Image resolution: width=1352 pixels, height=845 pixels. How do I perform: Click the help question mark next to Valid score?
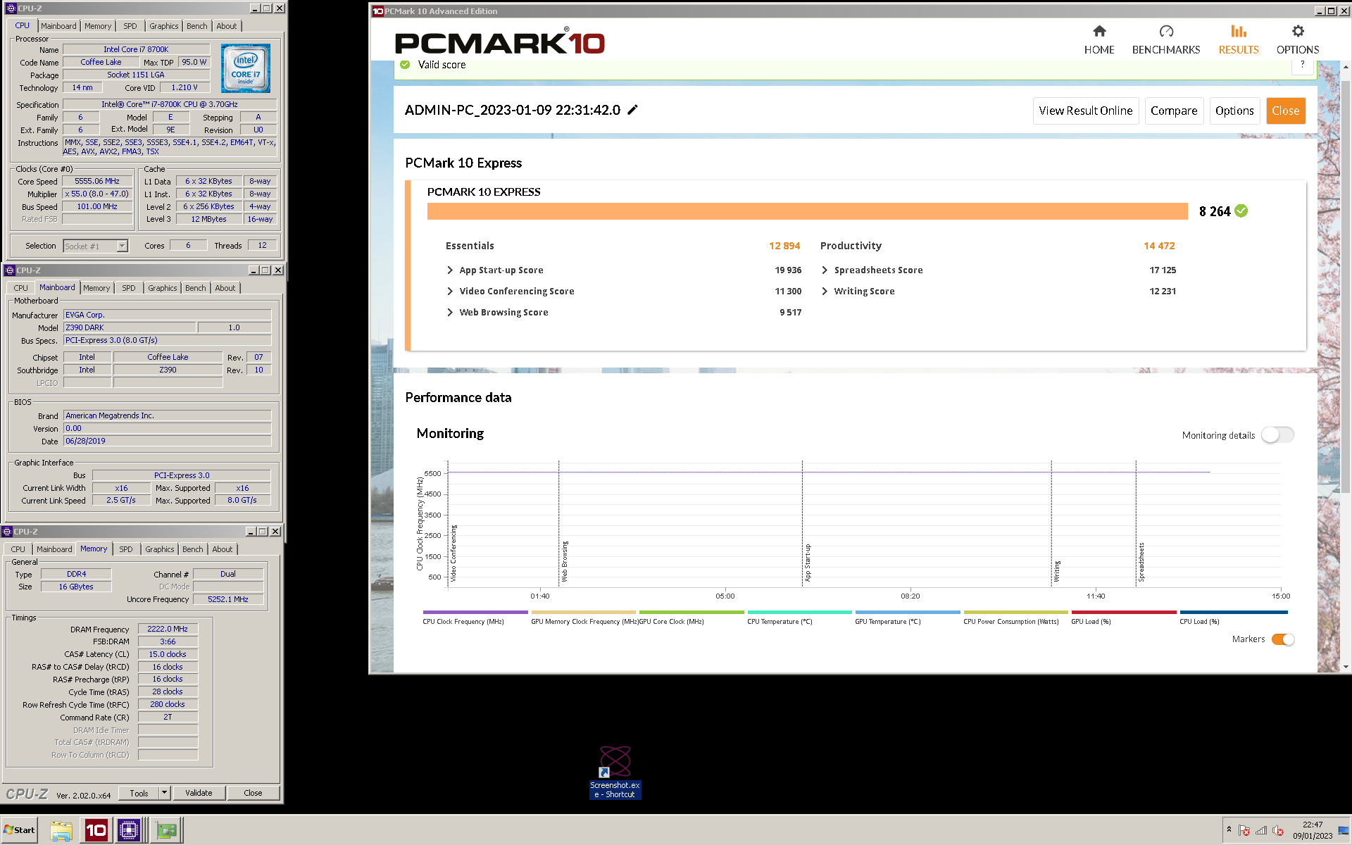click(1303, 64)
